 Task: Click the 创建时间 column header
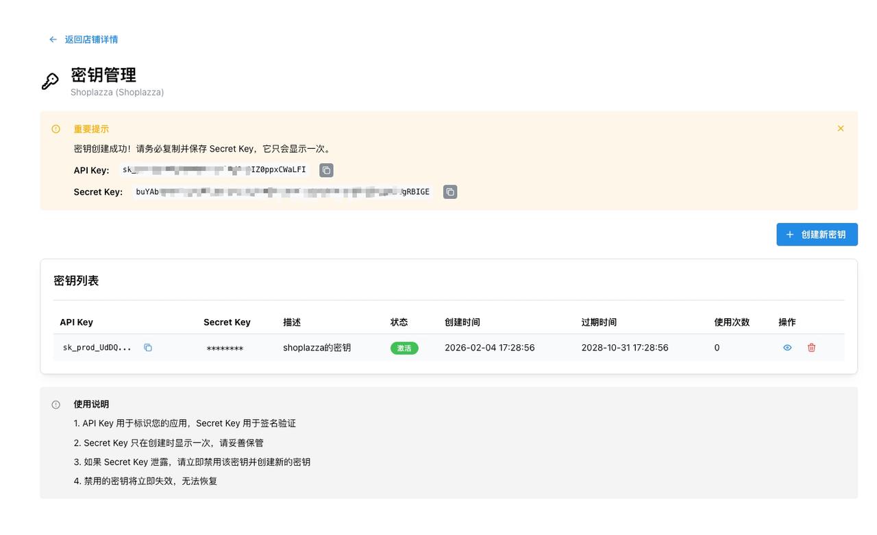coord(462,322)
